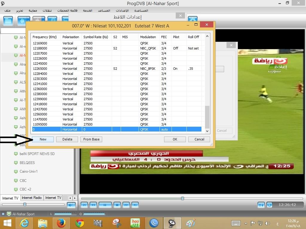The width and height of the screenshot is (306, 229).
Task: Select the 12188000 frequency row
Action: pyautogui.click(x=117, y=48)
